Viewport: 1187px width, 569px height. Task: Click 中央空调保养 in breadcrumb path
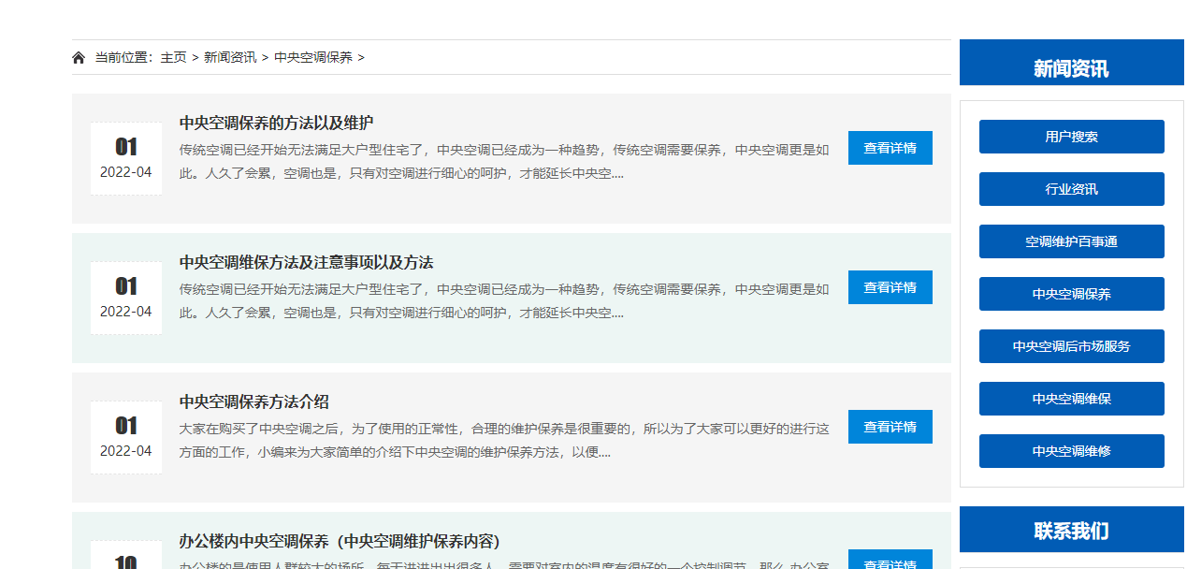click(313, 58)
